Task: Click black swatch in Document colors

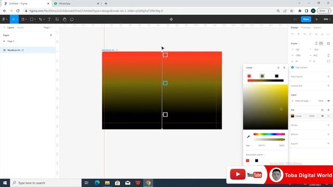Action: pos(257,161)
